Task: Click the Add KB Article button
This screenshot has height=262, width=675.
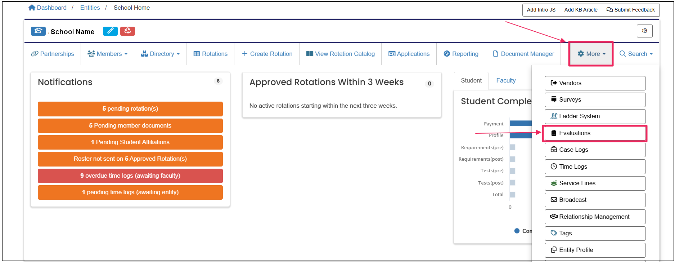Action: click(x=581, y=10)
